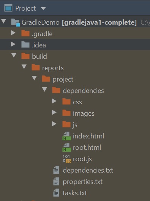Screen dimensions: 150x201
Task: Click the Project view window icon
Action: (x=8, y=8)
